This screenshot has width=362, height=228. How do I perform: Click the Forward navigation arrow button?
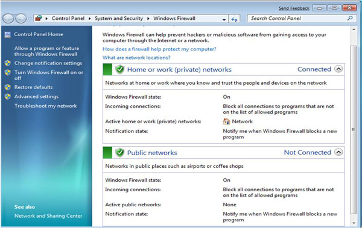21,19
